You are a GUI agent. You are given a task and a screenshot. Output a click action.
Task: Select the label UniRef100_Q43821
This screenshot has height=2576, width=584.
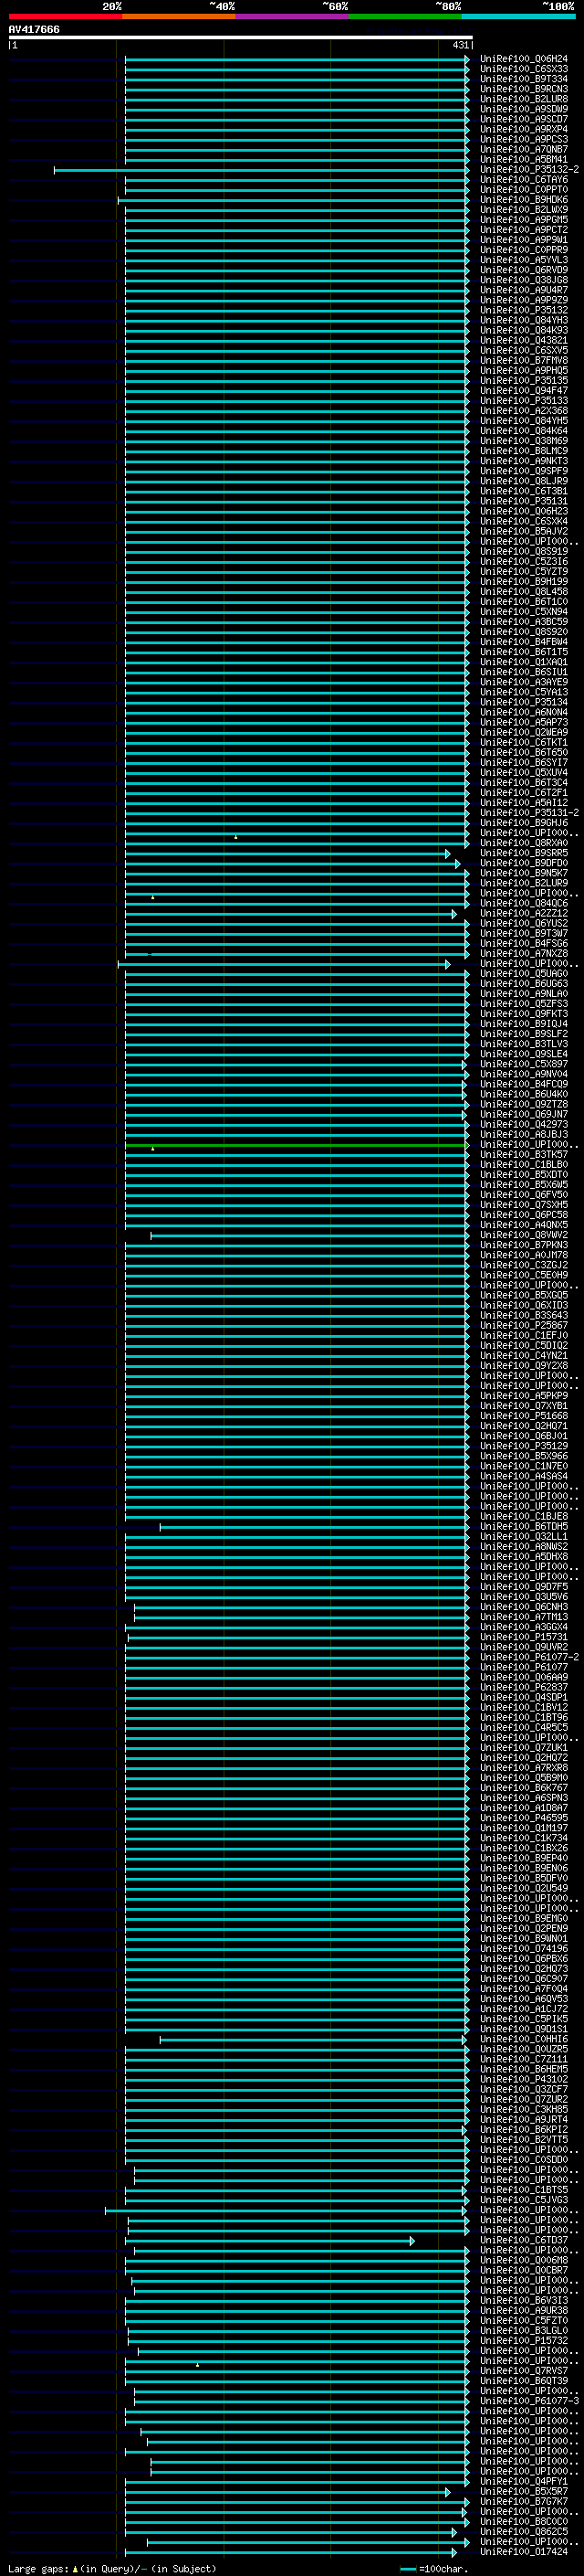pyautogui.click(x=523, y=341)
